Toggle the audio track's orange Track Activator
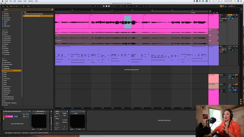This screenshot has width=244, height=137. tap(230, 15)
